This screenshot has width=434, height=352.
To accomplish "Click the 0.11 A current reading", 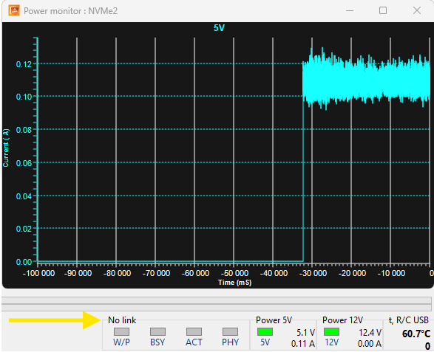I will (x=303, y=344).
